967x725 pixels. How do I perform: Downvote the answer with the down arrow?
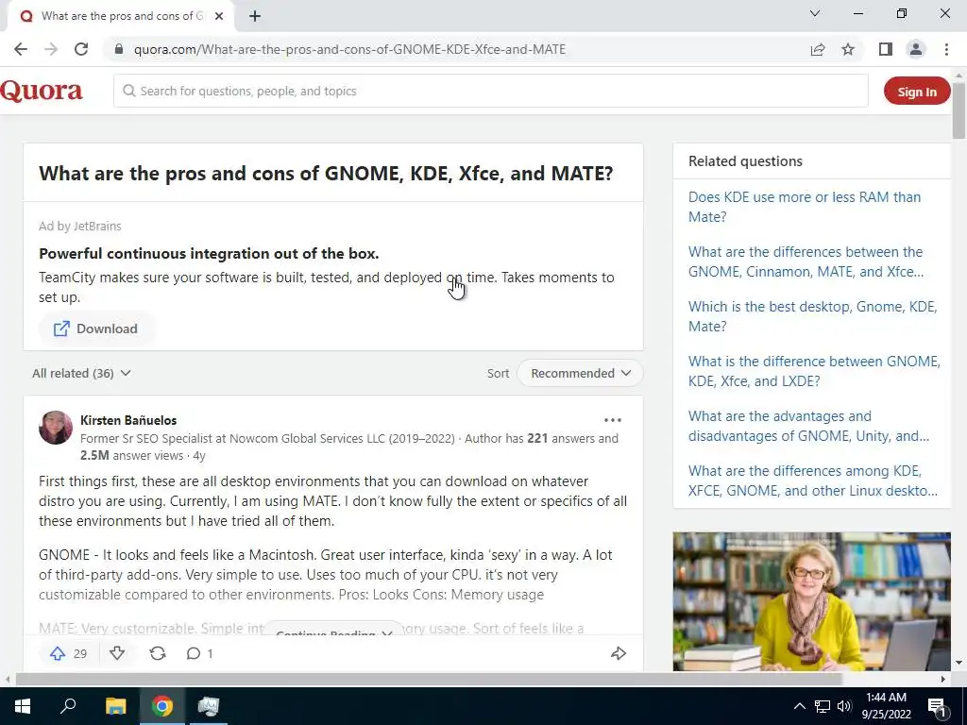click(x=117, y=653)
